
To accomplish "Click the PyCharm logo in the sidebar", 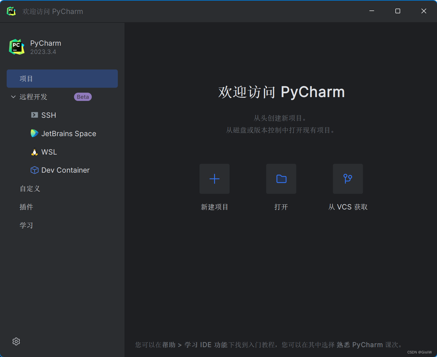I will 16,47.
